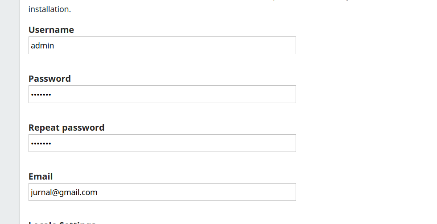Click blank white area right of form
This screenshot has width=437, height=224.
click(366, 116)
